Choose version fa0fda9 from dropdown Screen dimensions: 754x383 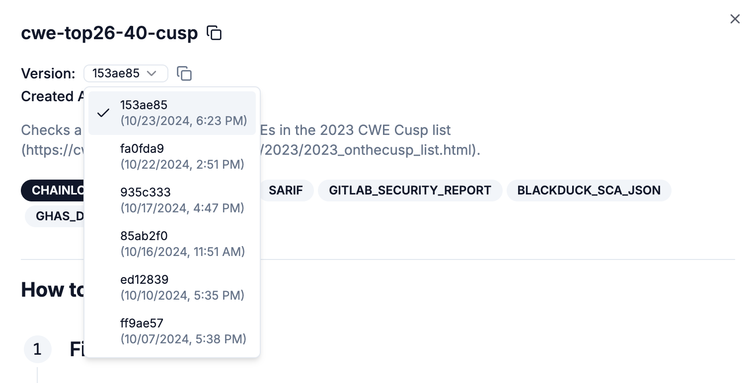click(172, 156)
